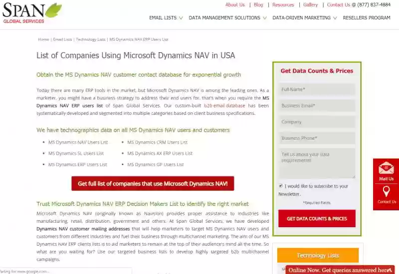Click the data requirements text area
Screen dimensions: 399x274
317,163
